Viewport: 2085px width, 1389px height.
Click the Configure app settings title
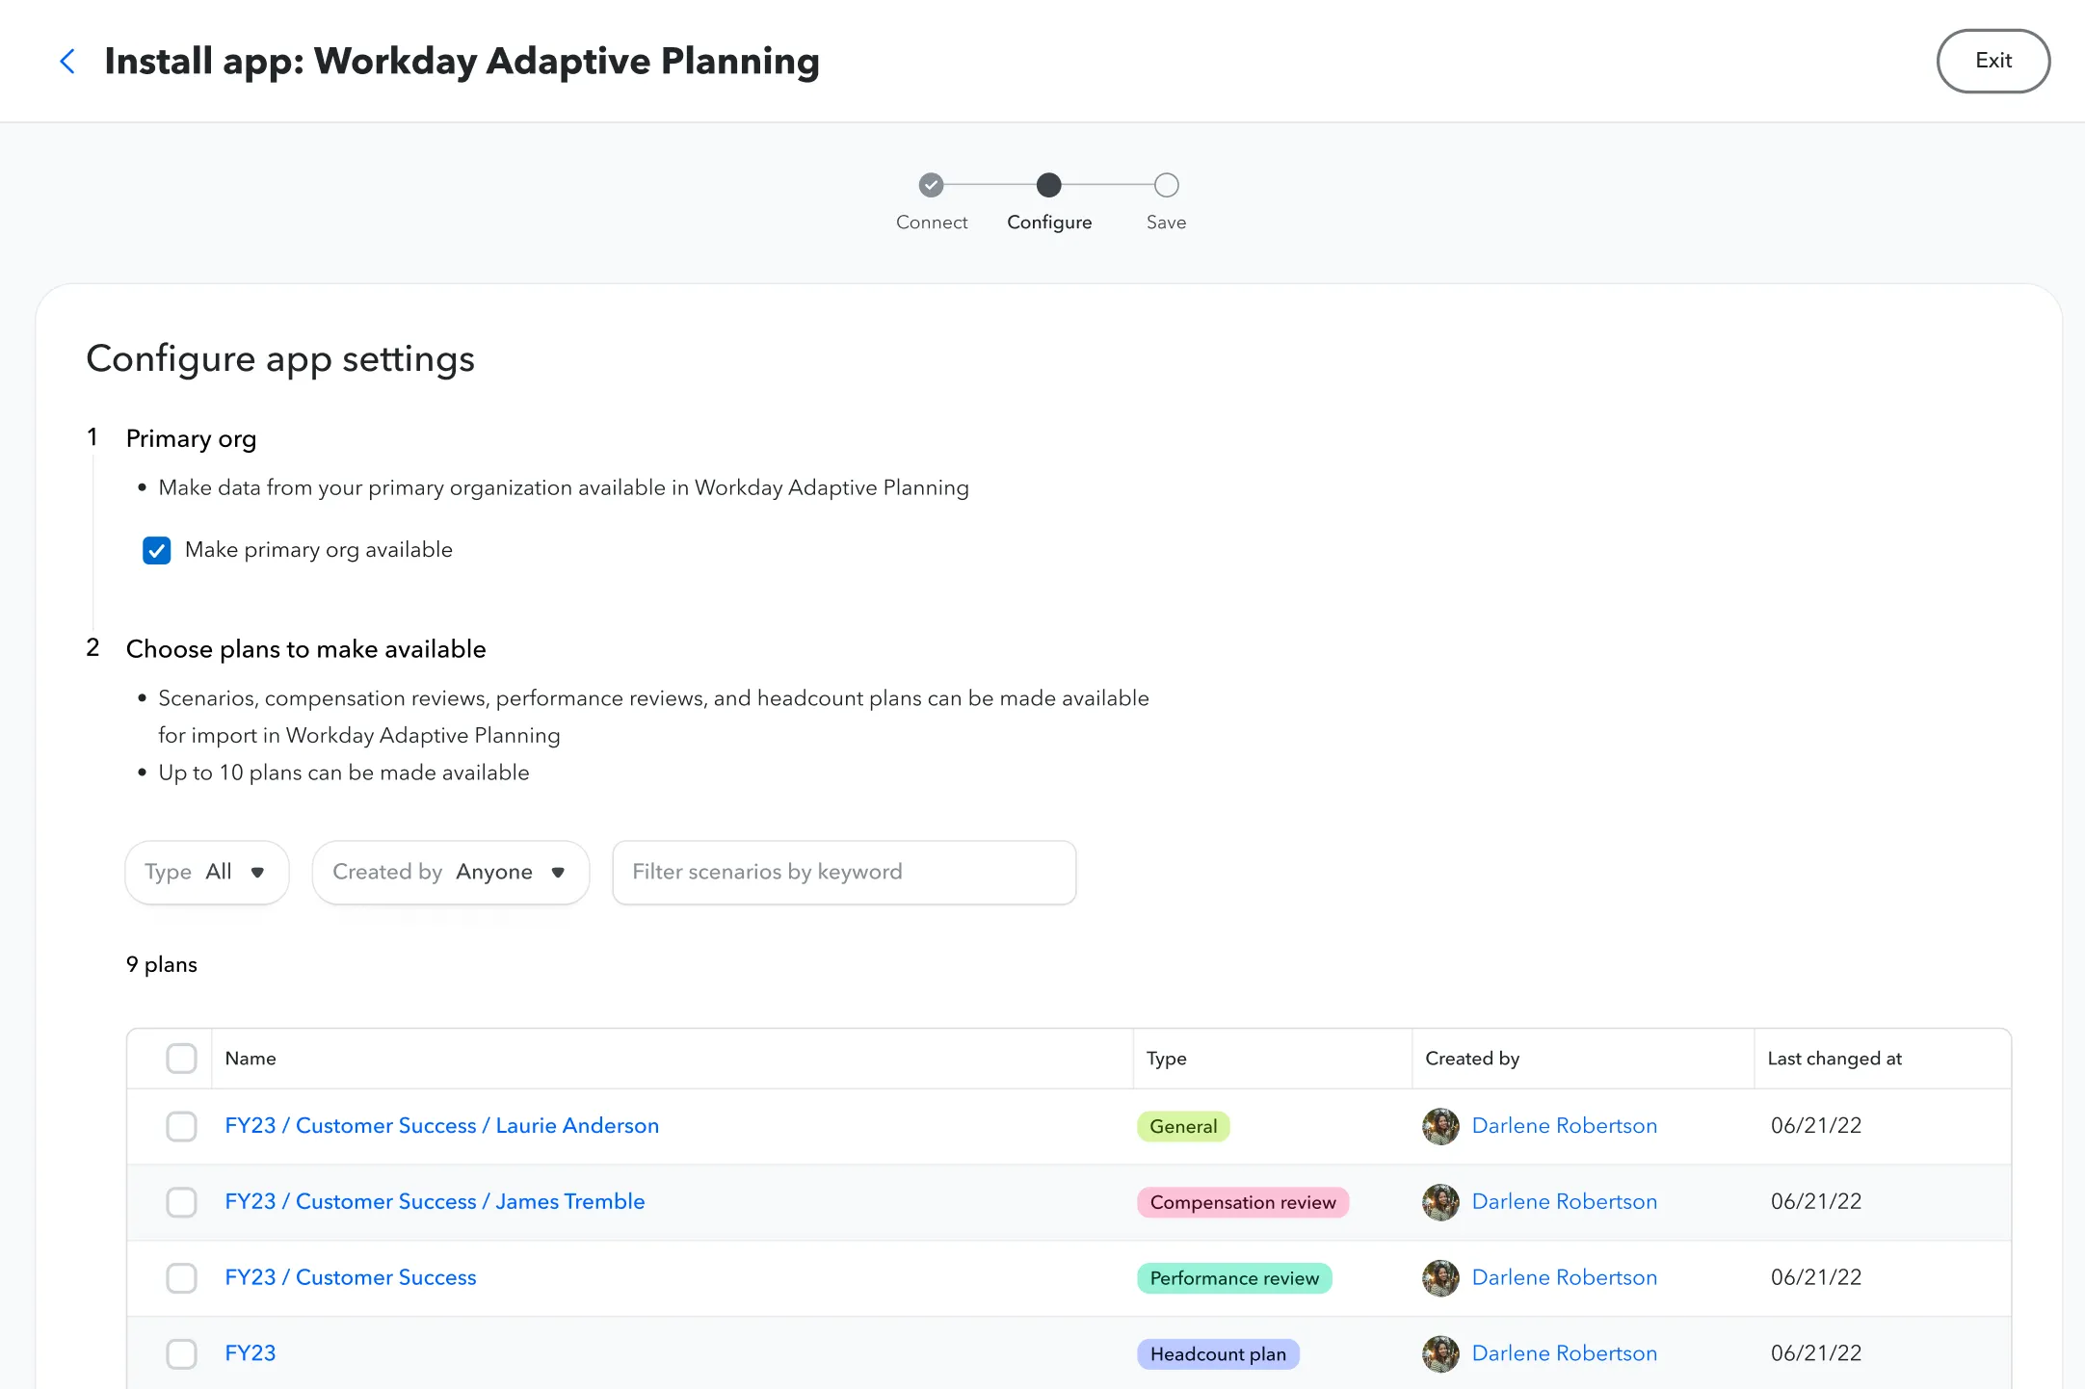coord(280,358)
